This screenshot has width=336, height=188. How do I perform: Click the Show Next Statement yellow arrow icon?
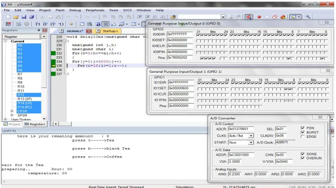71,24
